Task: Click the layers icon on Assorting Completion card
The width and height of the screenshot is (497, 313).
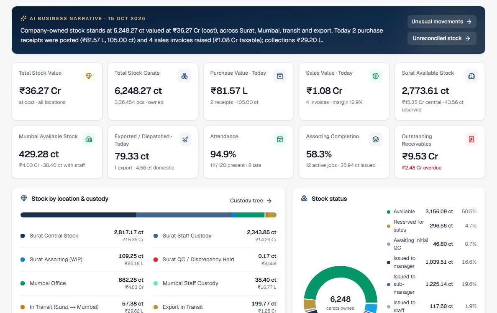Action: [376, 139]
